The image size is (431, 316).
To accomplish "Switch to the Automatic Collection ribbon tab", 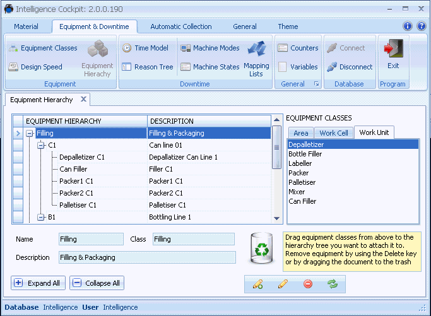I will 181,26.
